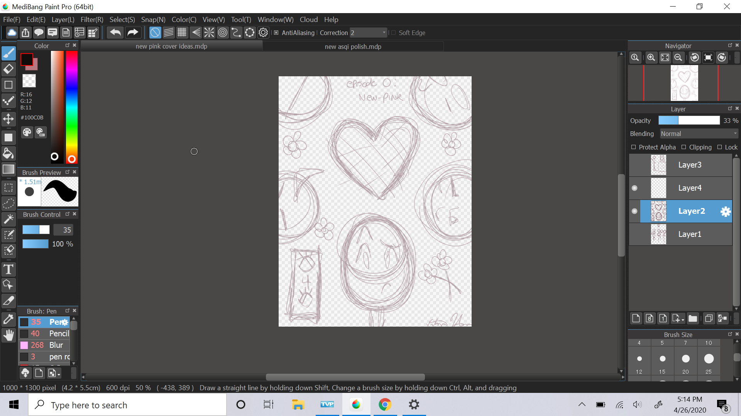Screen dimensions: 741x416
Task: Click the Undo arrow icon
Action: click(x=115, y=33)
